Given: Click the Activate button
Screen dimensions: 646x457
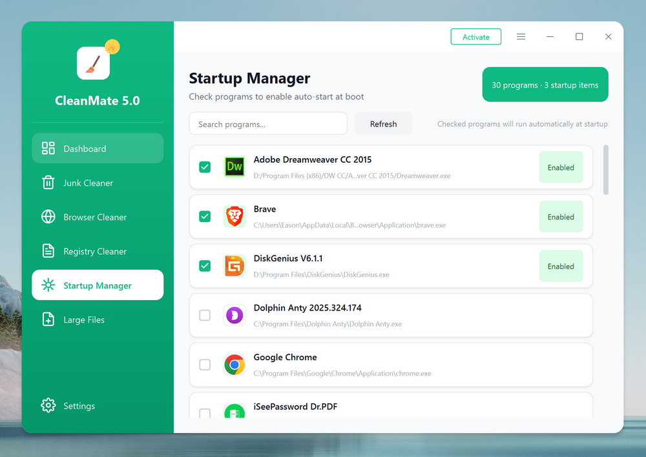Looking at the screenshot, I should (476, 37).
